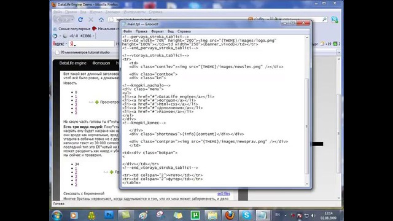Click grey globe toolbar icon
Screen dimensions: 393x221
(65, 36)
